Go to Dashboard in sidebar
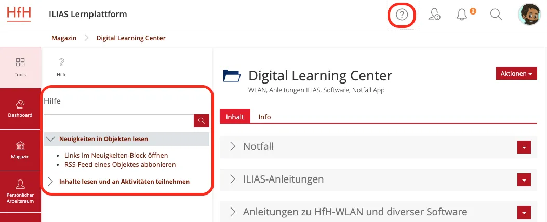The image size is (547, 222). click(x=20, y=108)
